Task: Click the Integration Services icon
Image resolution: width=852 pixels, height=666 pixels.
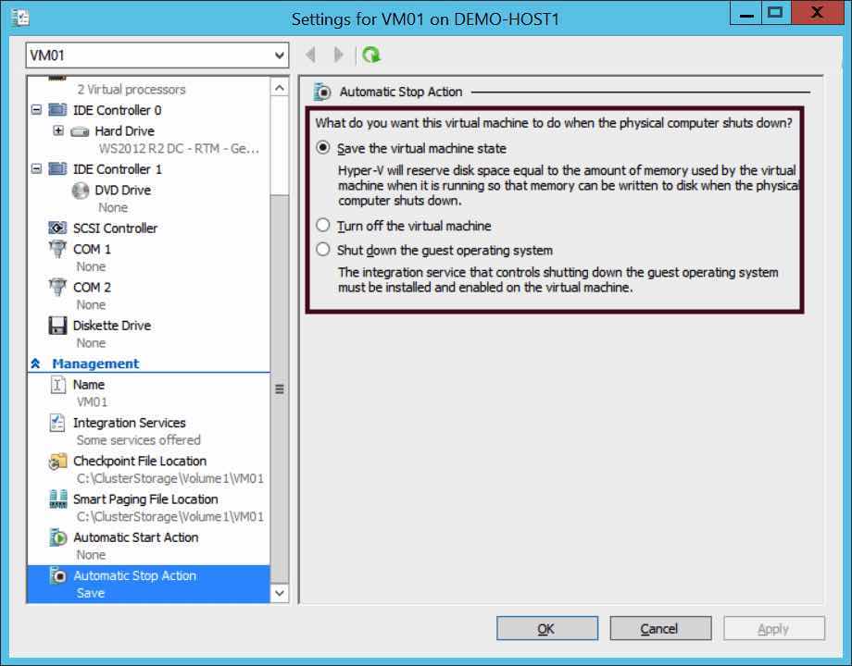Action: tap(57, 423)
